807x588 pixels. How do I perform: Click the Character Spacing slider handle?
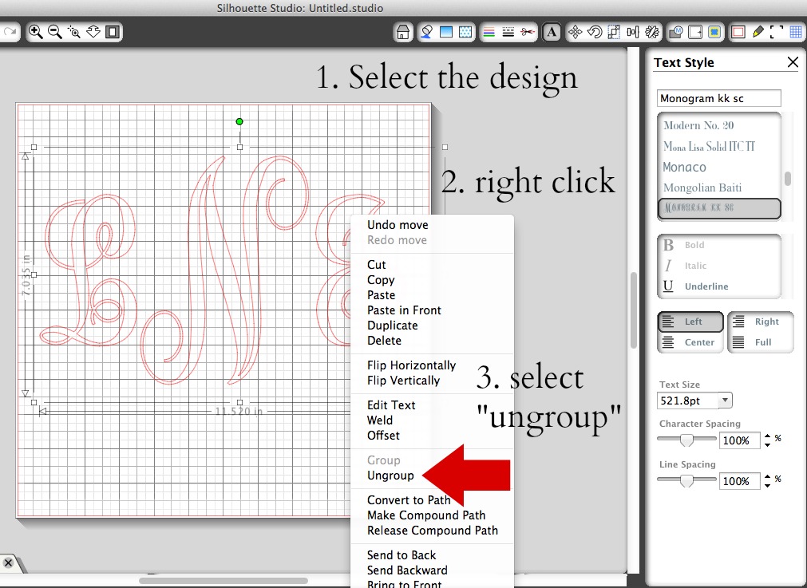[686, 440]
